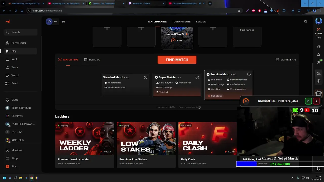The height and width of the screenshot is (182, 324).
Task: Click the Find Match button
Action: (x=177, y=60)
